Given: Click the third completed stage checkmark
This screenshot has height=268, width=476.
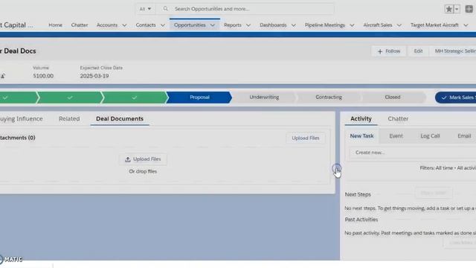Looking at the screenshot, I should [x=134, y=98].
